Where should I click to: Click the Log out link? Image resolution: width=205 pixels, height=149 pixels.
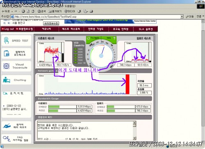[8, 29]
